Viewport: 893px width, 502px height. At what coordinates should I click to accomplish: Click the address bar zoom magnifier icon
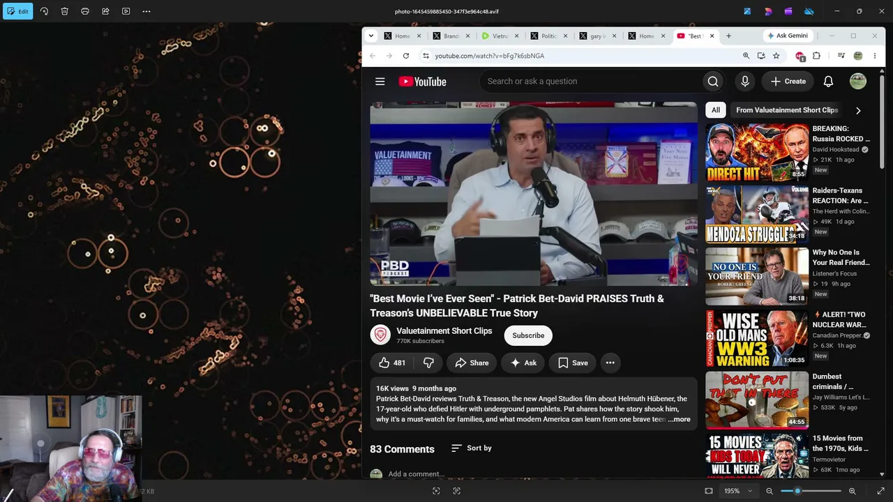click(x=746, y=56)
